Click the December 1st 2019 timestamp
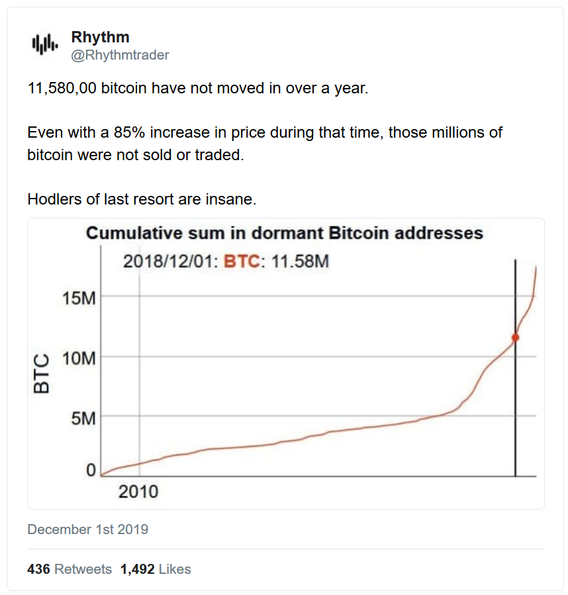The width and height of the screenshot is (568, 595). point(87,529)
